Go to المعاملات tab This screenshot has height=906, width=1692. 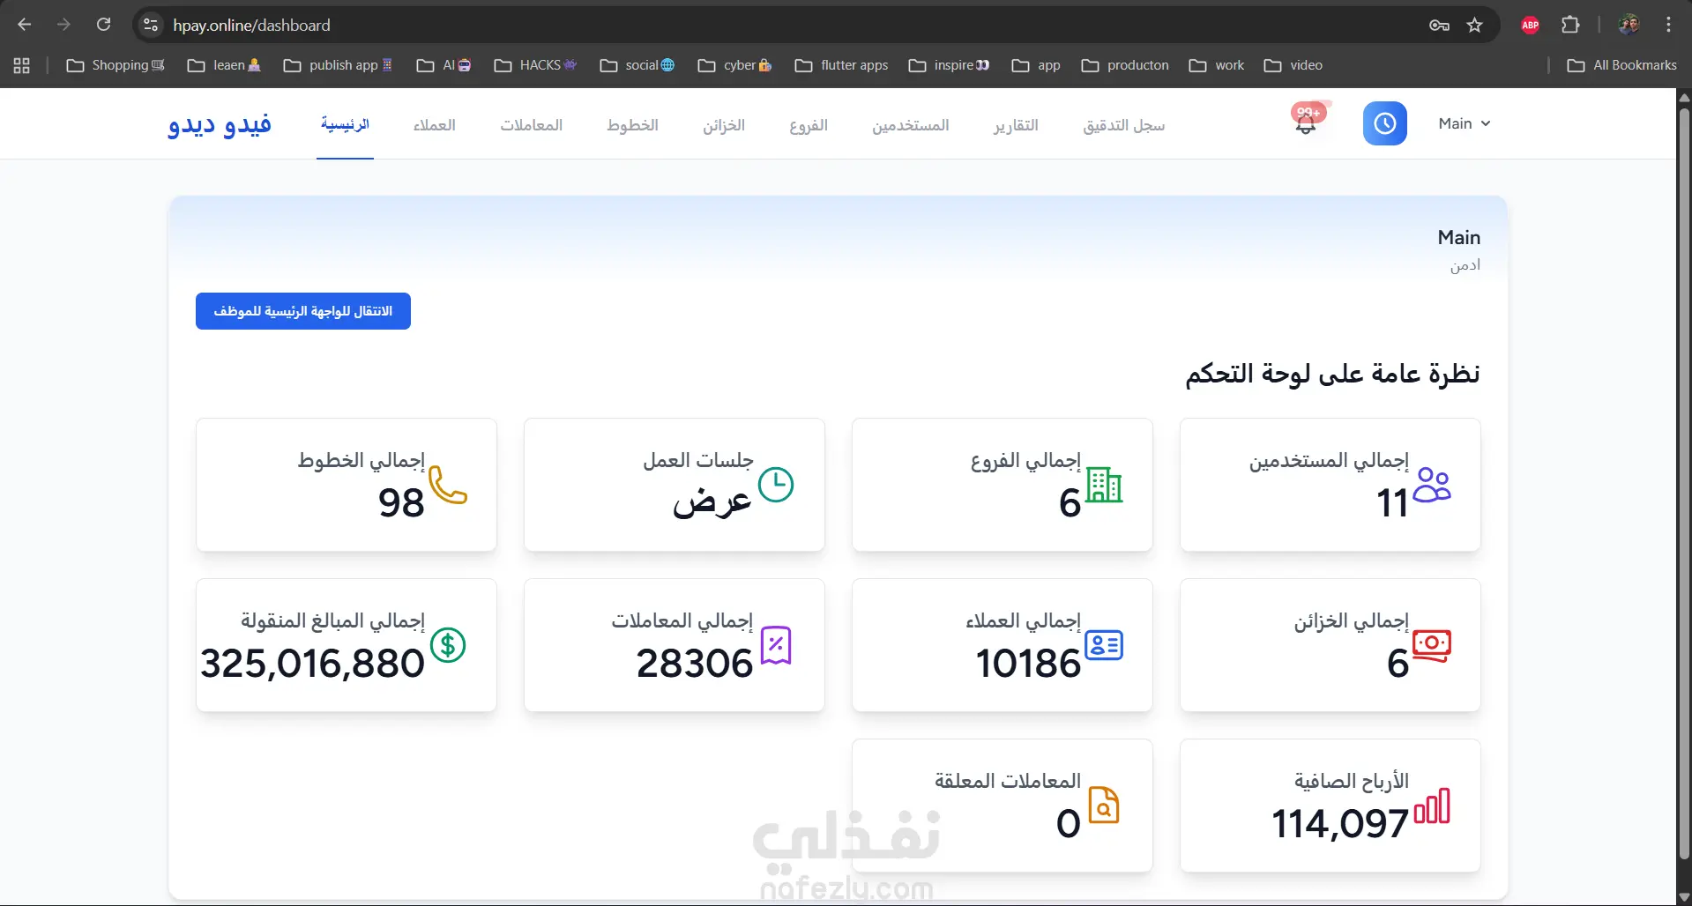pyautogui.click(x=532, y=125)
